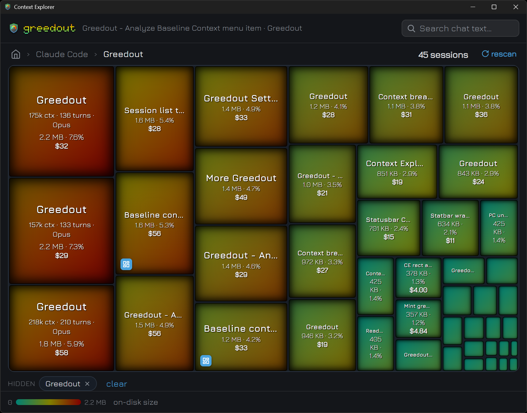Open Context brea... 1.1 MB tile

[406, 105]
